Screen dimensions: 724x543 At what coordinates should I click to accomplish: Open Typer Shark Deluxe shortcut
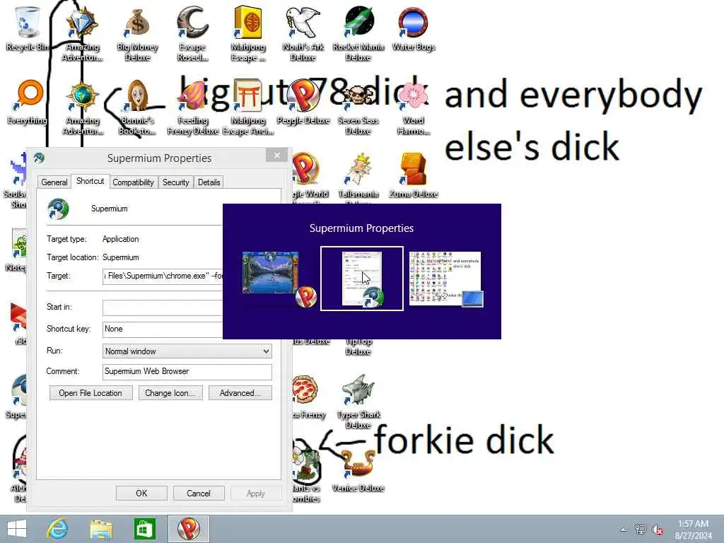pyautogui.click(x=358, y=401)
